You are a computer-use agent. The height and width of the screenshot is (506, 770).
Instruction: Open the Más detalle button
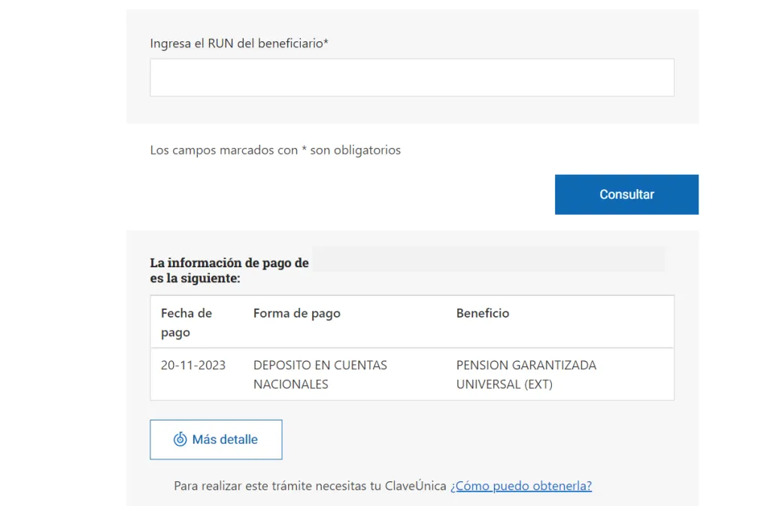pyautogui.click(x=216, y=440)
